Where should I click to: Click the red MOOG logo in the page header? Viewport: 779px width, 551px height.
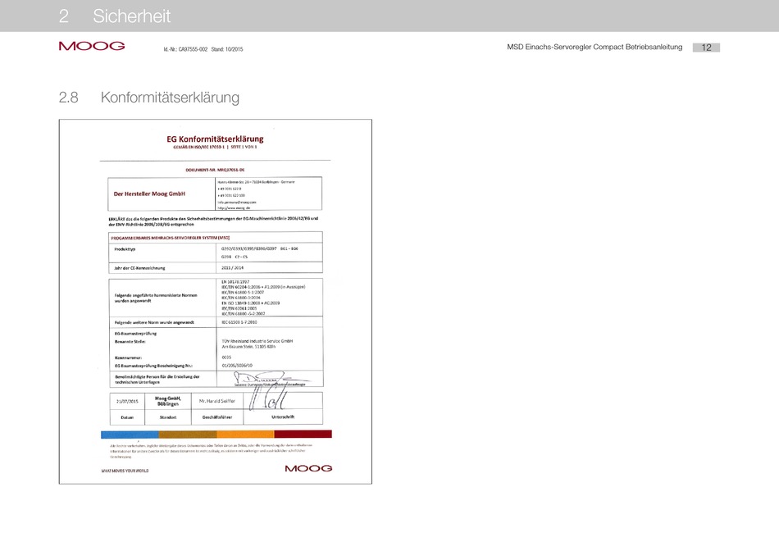click(x=91, y=46)
